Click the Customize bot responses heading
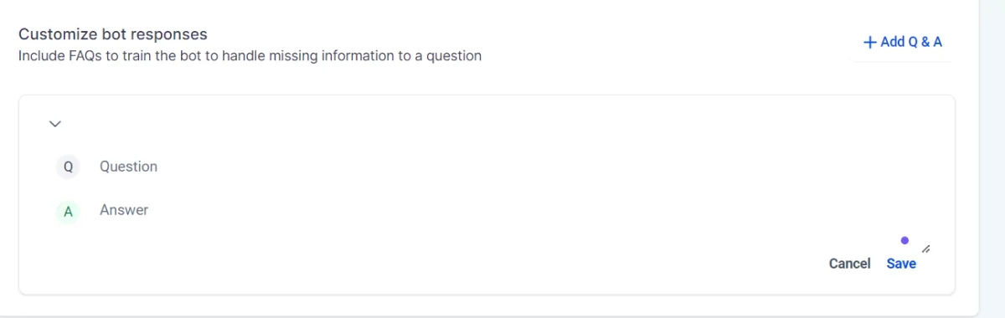 pos(113,34)
